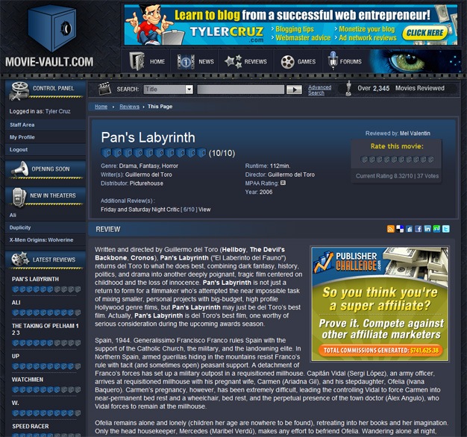Click the blue vault cube Movie-Vault logo
The width and height of the screenshot is (467, 437).
52,28
